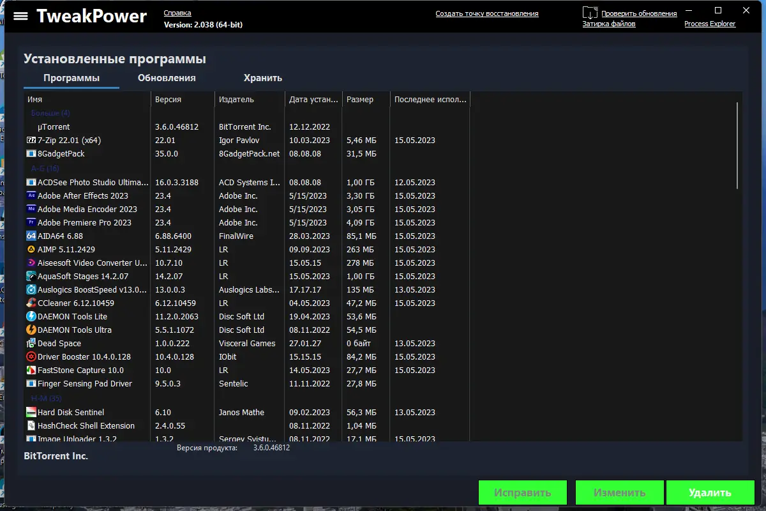Click the DAEMON Tools Lite icon
Viewport: 766px width, 511px height.
(x=31, y=317)
